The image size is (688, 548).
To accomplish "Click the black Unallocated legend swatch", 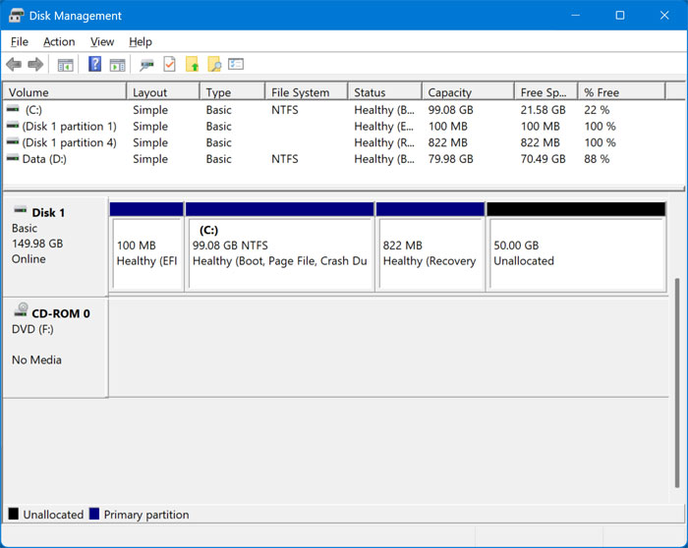I will point(14,514).
